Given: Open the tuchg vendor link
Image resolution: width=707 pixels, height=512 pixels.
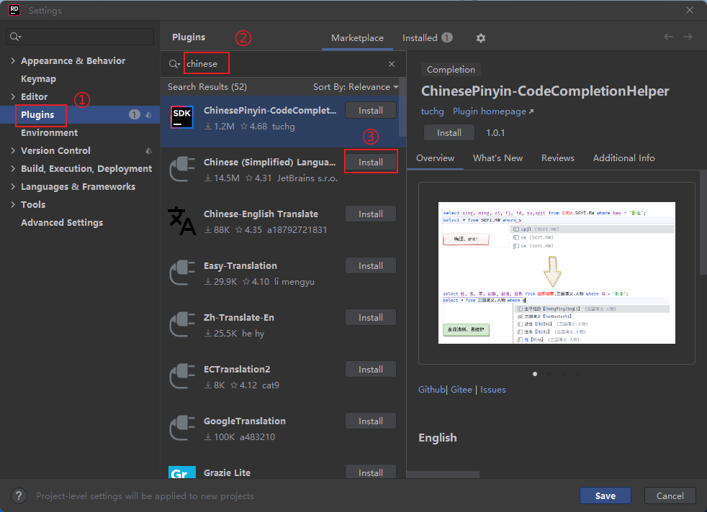Looking at the screenshot, I should pos(433,111).
